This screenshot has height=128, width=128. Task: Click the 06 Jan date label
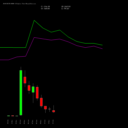[x=28, y=122]
